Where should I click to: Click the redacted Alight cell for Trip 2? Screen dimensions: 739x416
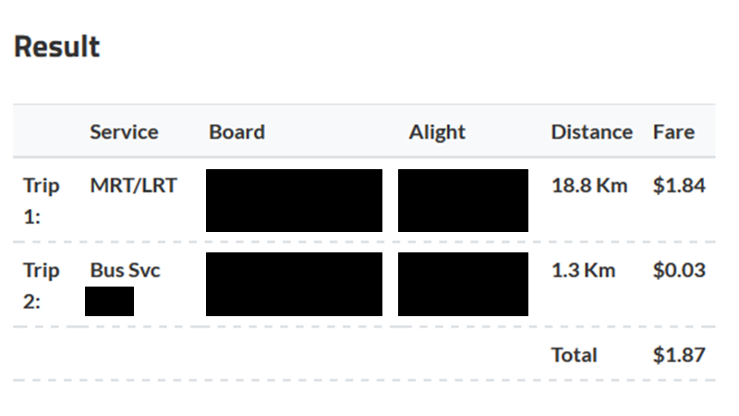[463, 284]
